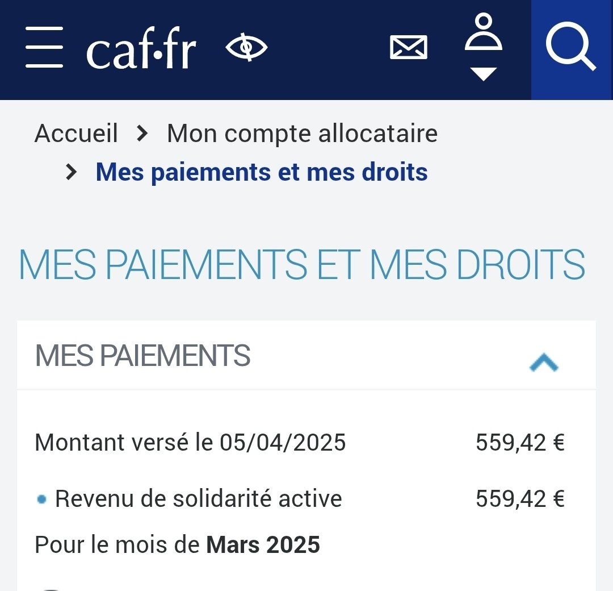
Task: Toggle the accessibility eye icon
Action: pyautogui.click(x=246, y=47)
